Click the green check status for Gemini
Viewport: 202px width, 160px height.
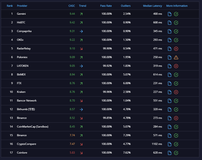pos(176,14)
